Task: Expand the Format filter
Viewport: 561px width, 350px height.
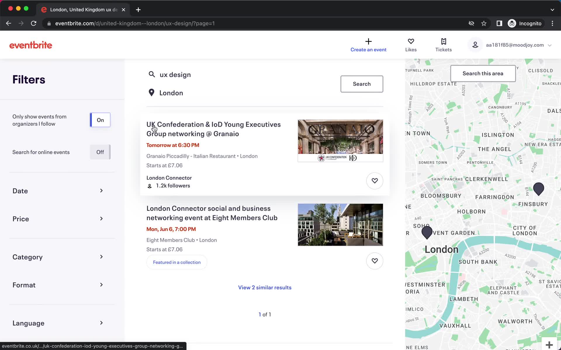Action: (58, 285)
